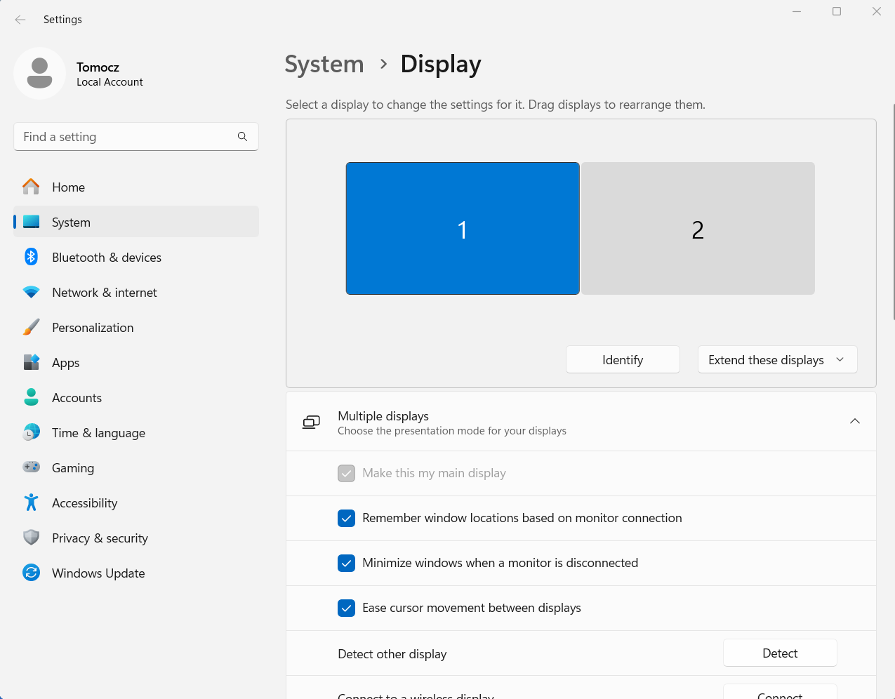
Task: Click the Network wifi icon
Action: point(31,292)
